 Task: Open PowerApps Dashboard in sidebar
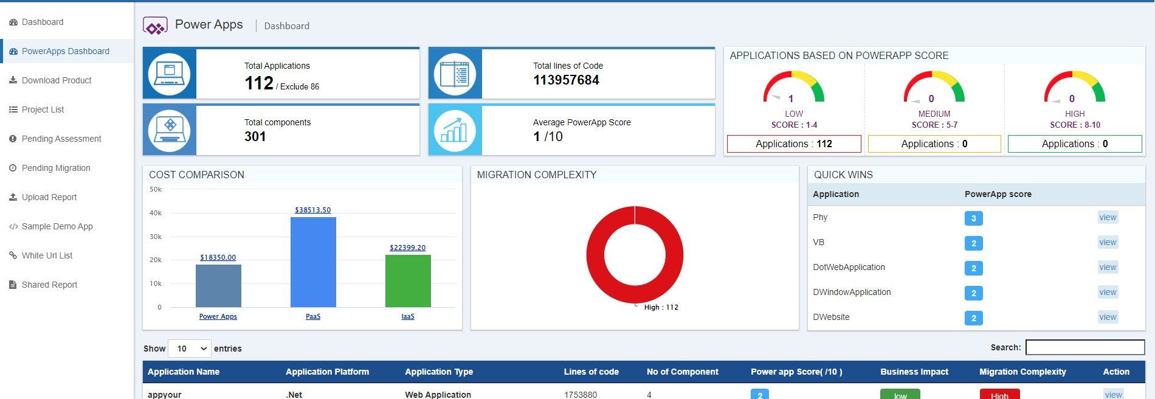[66, 51]
